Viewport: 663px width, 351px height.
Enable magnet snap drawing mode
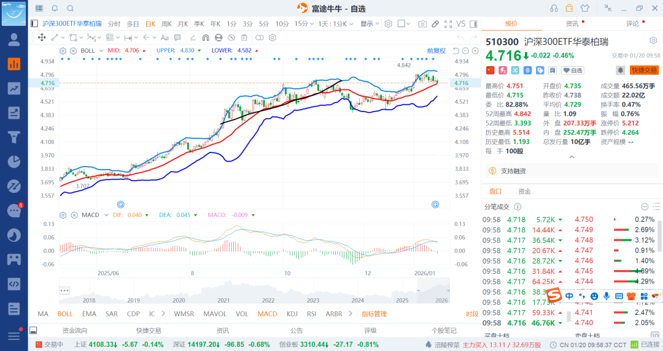[x=206, y=37]
